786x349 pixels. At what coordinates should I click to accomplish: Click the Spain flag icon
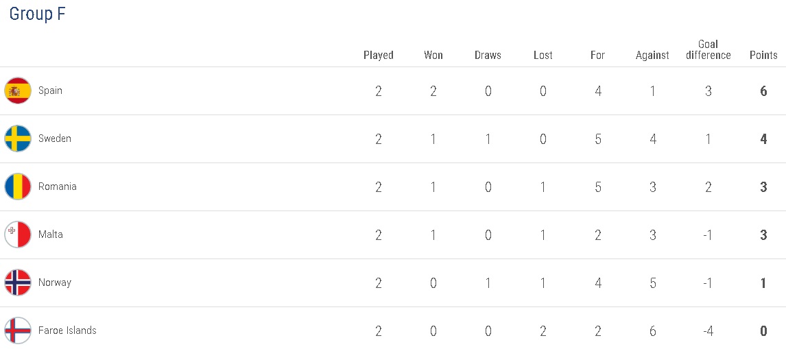pos(18,91)
